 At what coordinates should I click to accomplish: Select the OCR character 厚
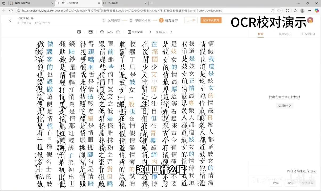pyautogui.click(x=174, y=89)
